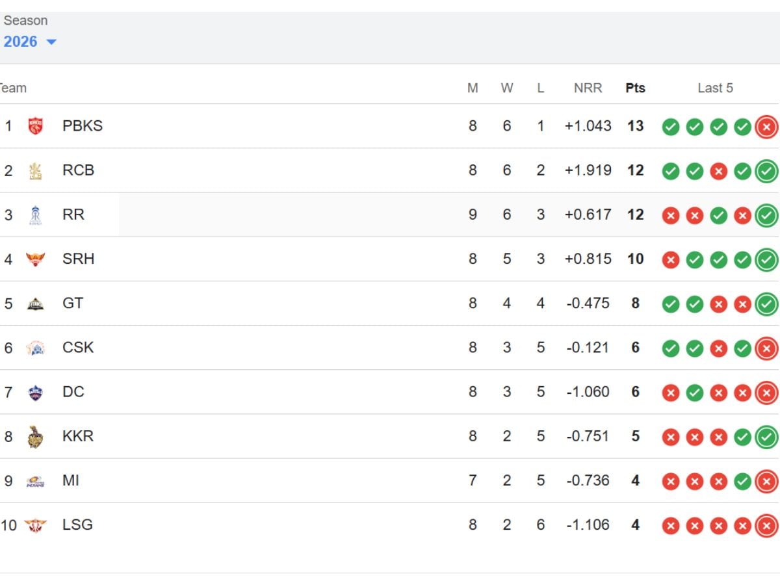The height and width of the screenshot is (585, 780).
Task: Click the SRH team logo
Action: point(35,259)
